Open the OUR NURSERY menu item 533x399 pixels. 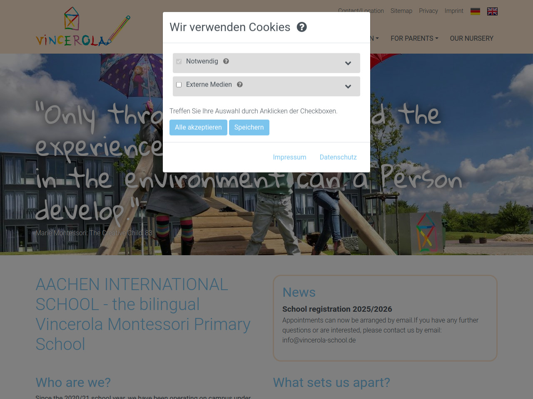pos(471,38)
